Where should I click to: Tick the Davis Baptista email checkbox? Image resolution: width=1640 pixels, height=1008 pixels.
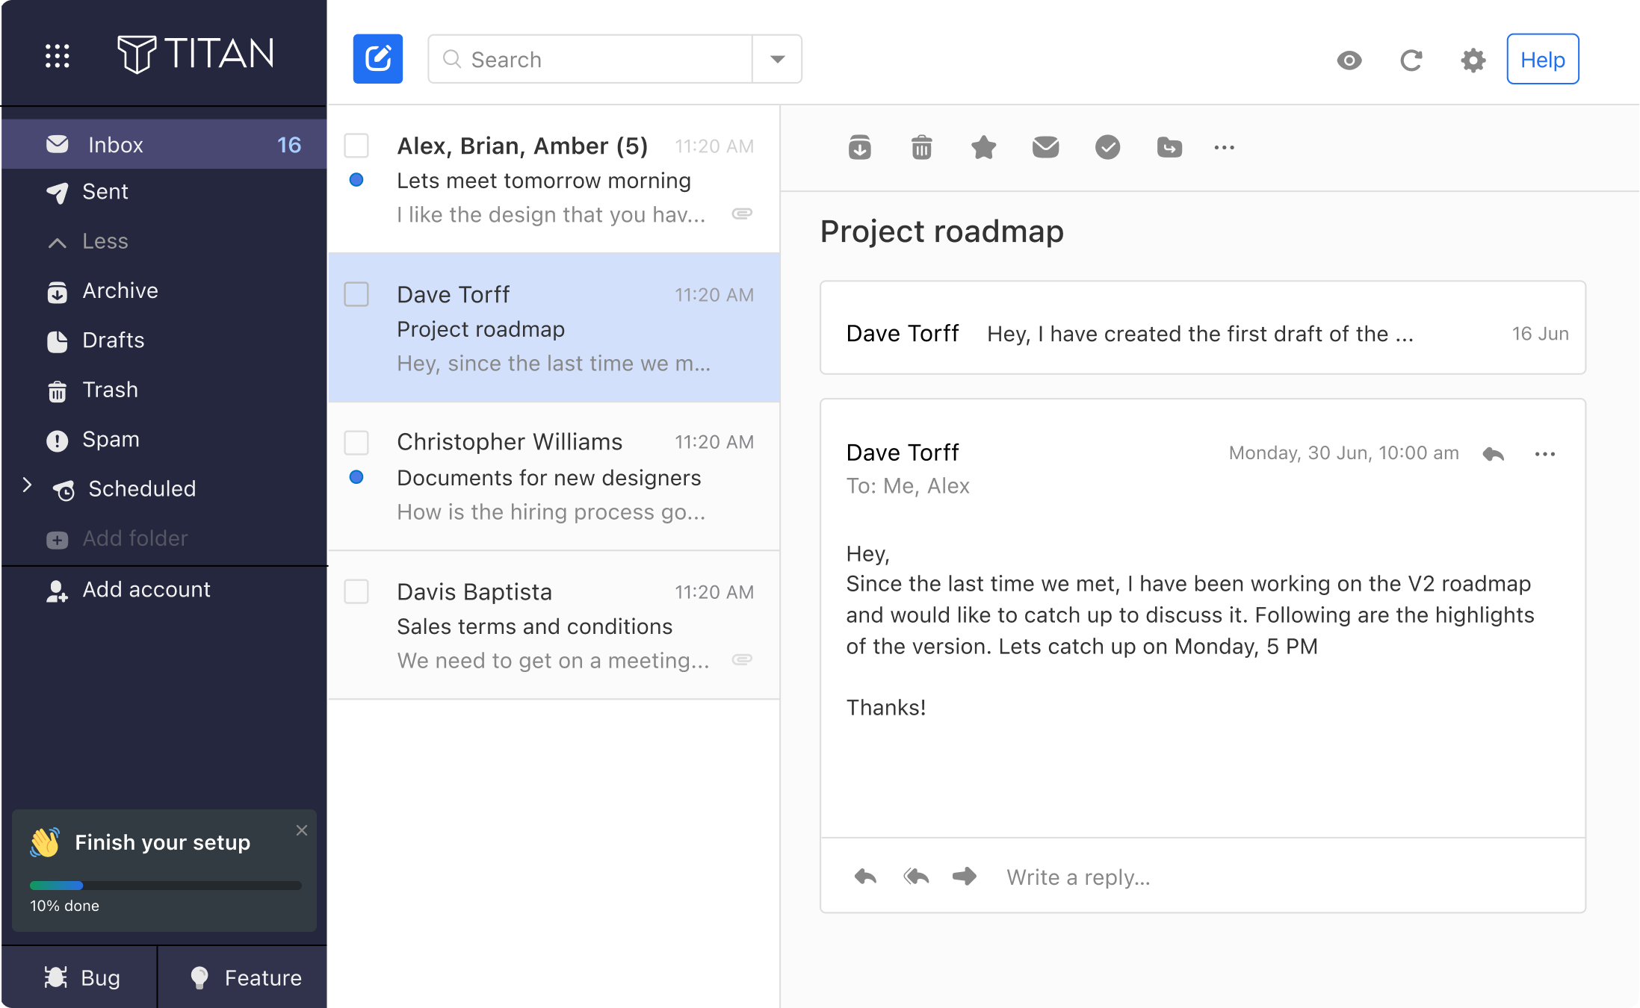coord(356,591)
